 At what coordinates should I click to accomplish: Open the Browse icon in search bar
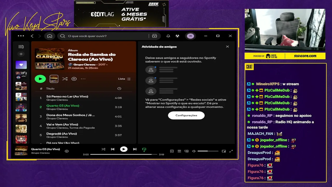[x=155, y=36]
